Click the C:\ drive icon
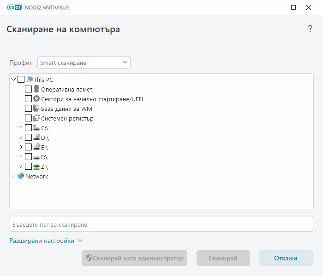This screenshot has height=276, width=323. pos(36,128)
